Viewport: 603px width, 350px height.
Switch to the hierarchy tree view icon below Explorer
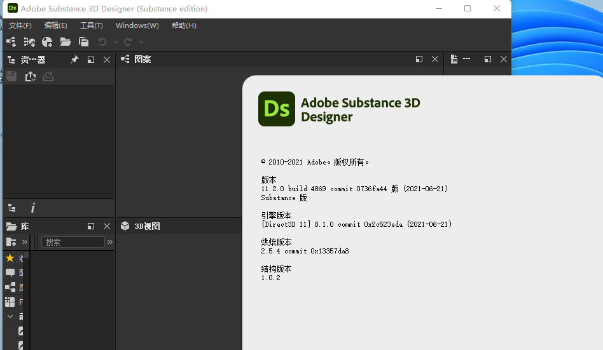click(12, 208)
